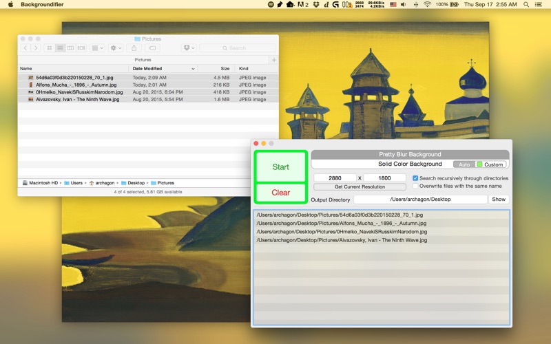This screenshot has width=551, height=344.
Task: Open the Dropbox dropdown in the Finder toolbar
Action: (x=189, y=48)
